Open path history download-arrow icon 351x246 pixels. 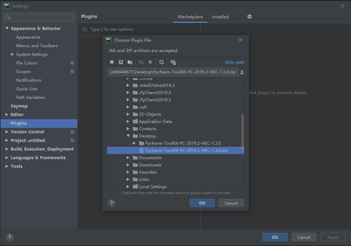[242, 72]
